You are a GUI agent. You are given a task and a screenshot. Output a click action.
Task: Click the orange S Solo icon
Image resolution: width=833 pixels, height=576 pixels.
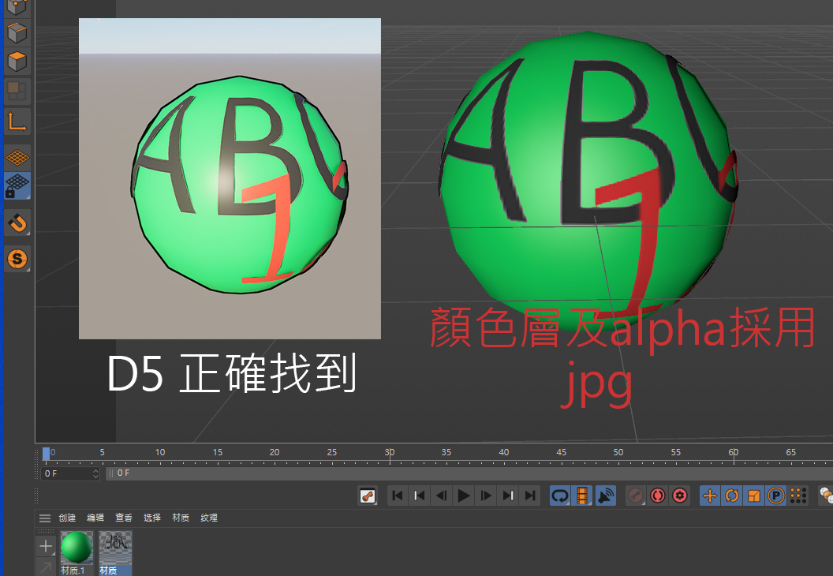coord(17,257)
